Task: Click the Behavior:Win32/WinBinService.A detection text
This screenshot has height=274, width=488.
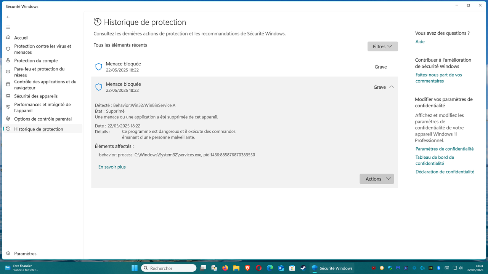Action: (144, 105)
